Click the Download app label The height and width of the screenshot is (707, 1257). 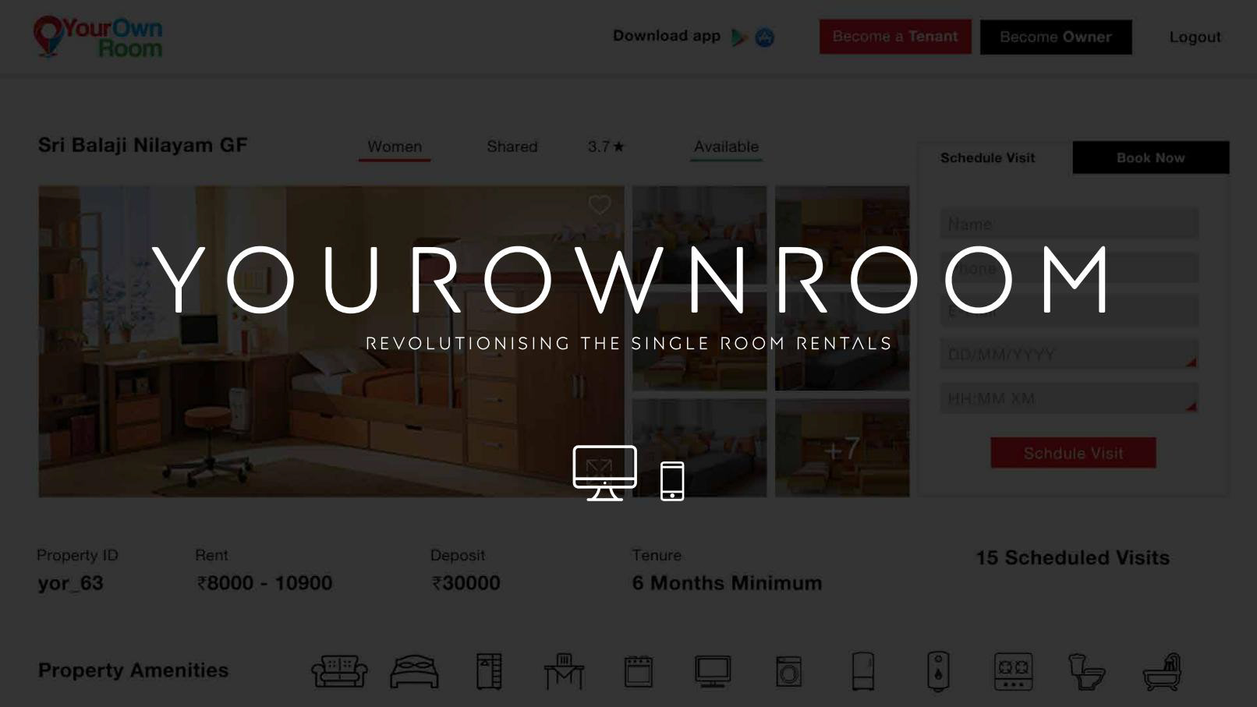[667, 36]
